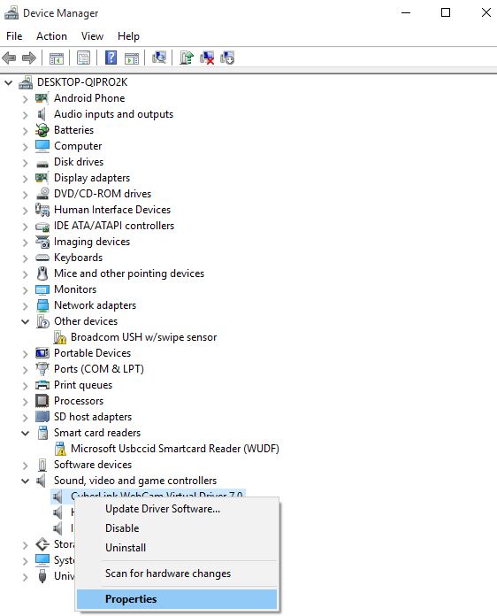This screenshot has height=616, width=497.
Task: Click the blue Help question-mark toolbar icon
Action: pyautogui.click(x=111, y=58)
